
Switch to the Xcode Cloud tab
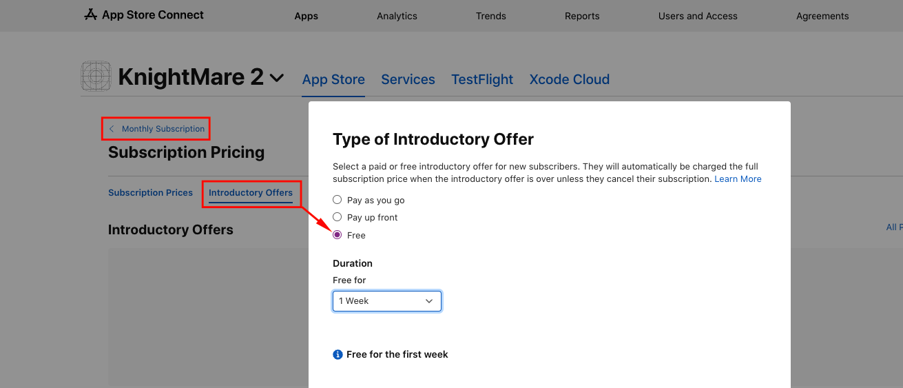(570, 79)
